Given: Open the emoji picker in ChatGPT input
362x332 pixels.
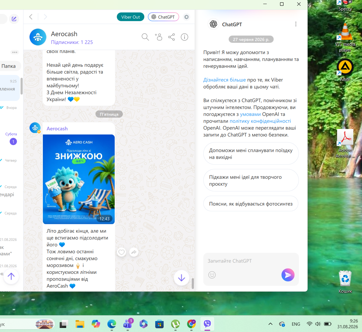Looking at the screenshot, I should 212,275.
